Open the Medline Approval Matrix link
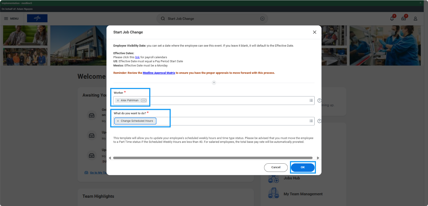428x206 pixels. 159,73
